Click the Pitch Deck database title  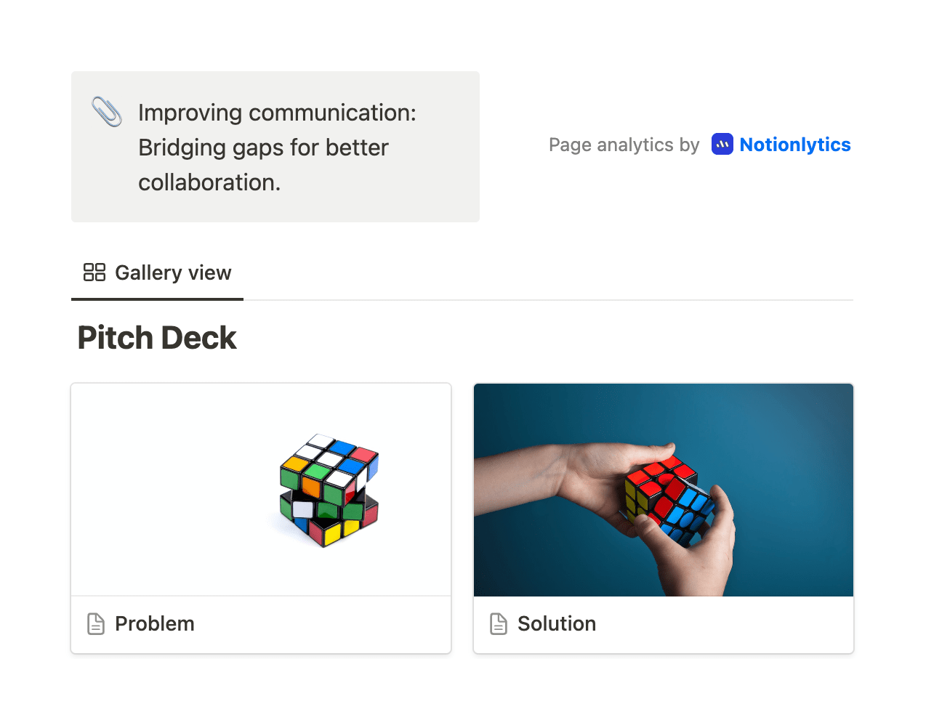pyautogui.click(x=157, y=338)
